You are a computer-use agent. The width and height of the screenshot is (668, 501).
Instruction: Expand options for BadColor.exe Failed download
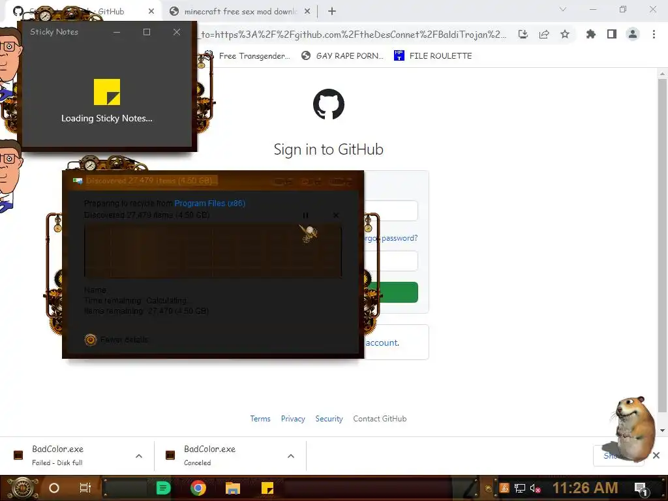point(139,456)
